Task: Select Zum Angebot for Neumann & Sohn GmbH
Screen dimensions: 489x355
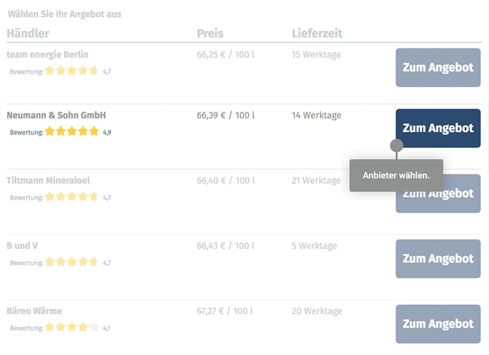Action: pos(438,128)
